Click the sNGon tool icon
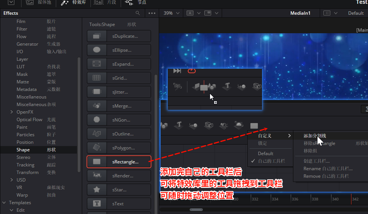The image size is (368, 214). (x=97, y=120)
